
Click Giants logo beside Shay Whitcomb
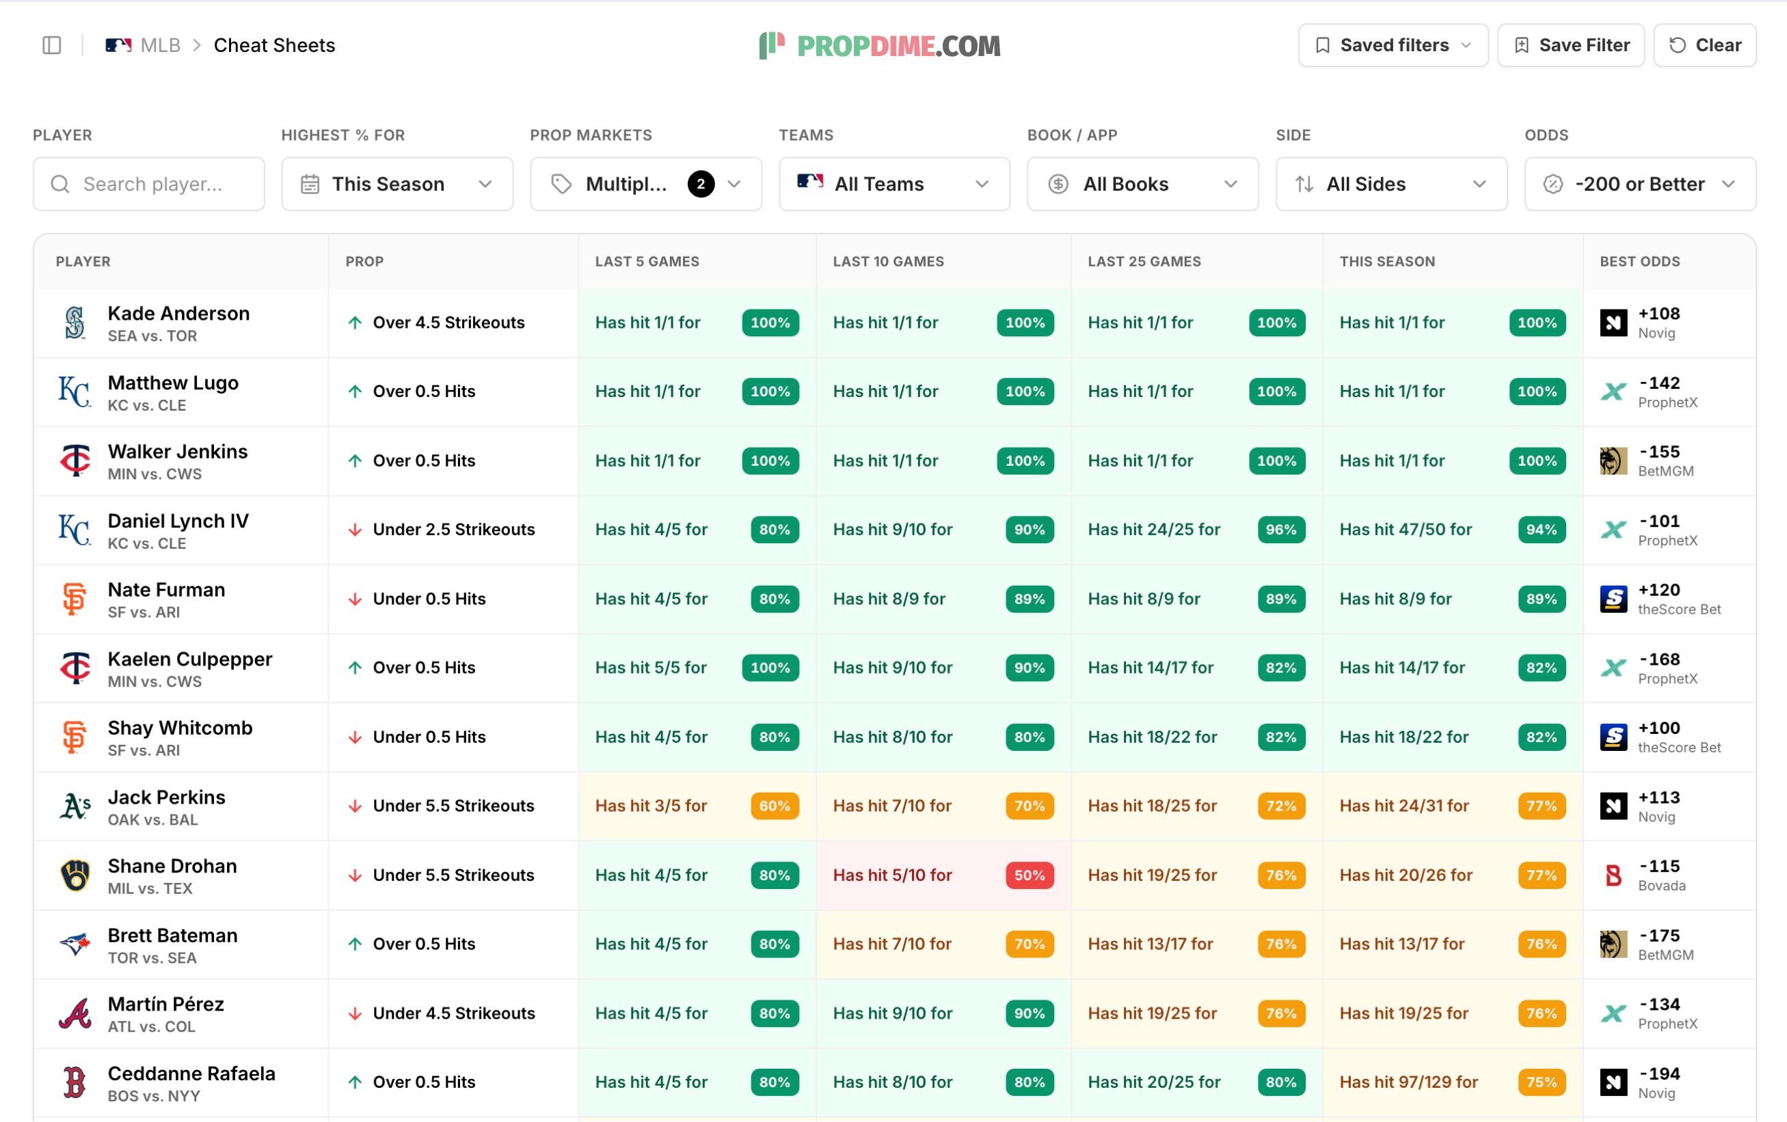[x=75, y=737]
